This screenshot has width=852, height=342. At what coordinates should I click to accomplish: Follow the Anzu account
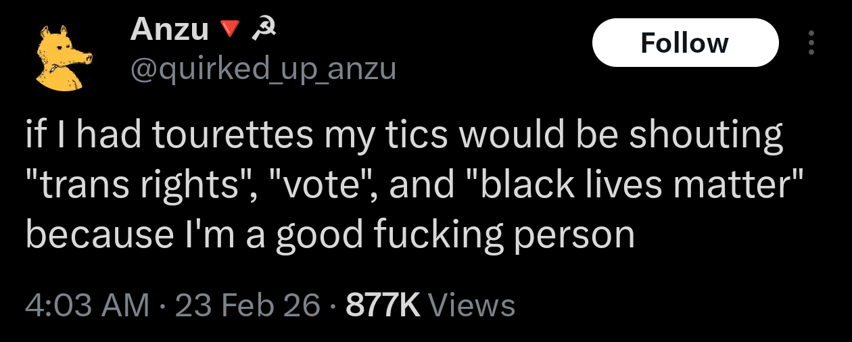click(684, 43)
